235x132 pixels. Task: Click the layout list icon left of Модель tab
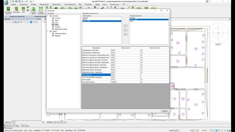[x=43, y=122]
